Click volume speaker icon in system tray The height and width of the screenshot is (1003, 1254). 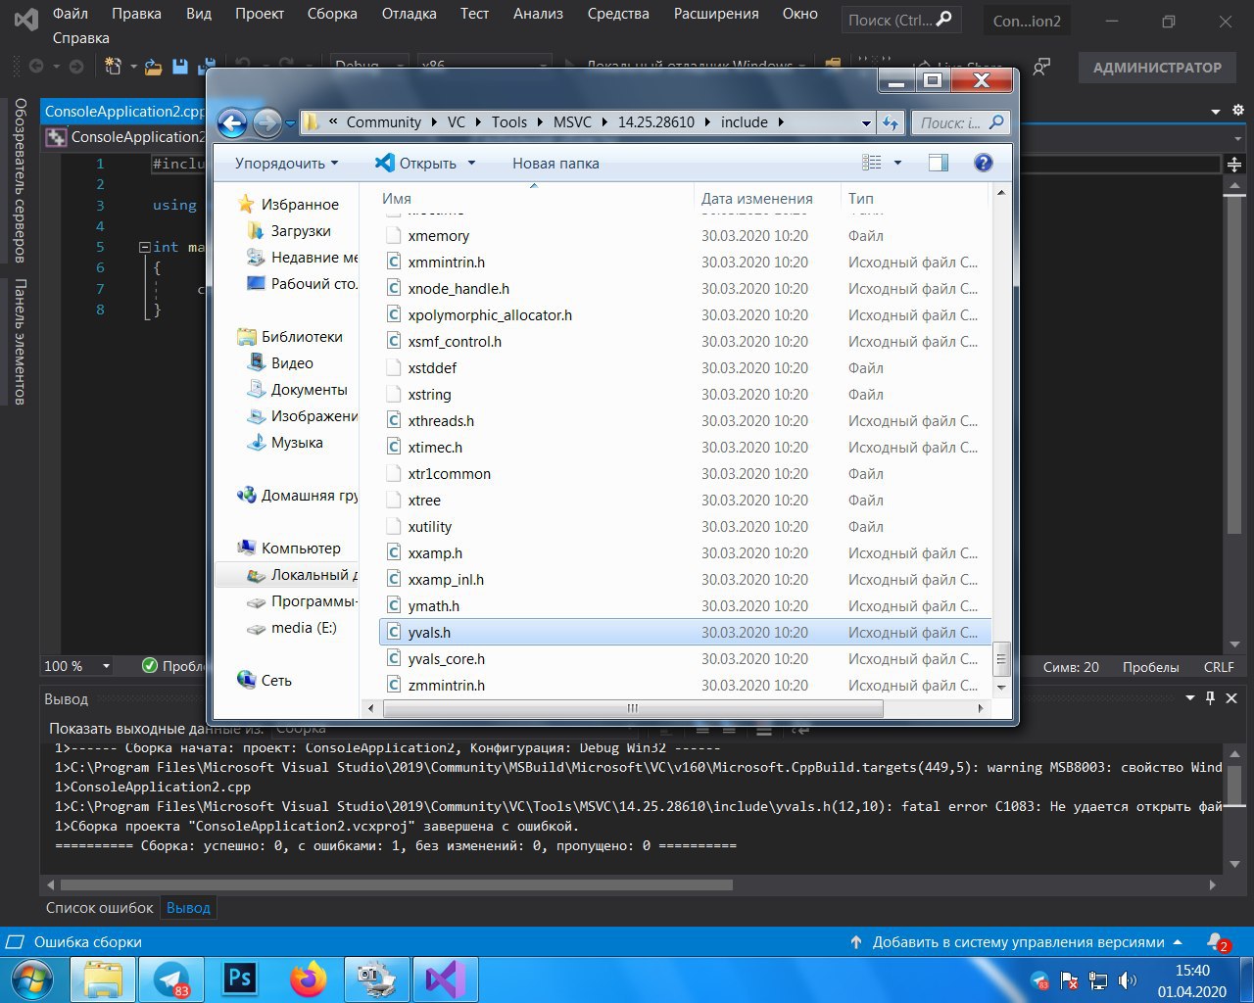tap(1128, 979)
